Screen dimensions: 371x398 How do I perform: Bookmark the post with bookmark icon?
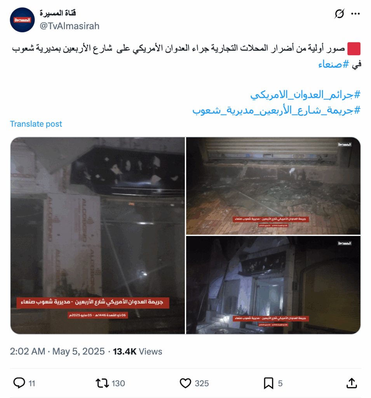tap(268, 383)
